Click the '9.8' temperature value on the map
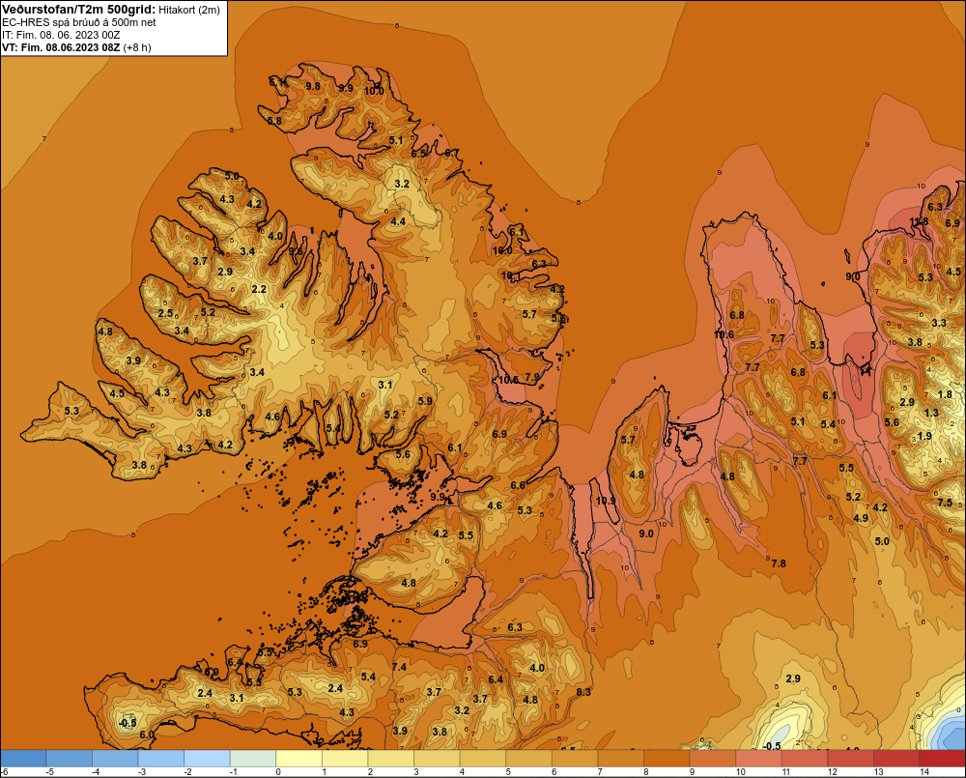 click(313, 86)
